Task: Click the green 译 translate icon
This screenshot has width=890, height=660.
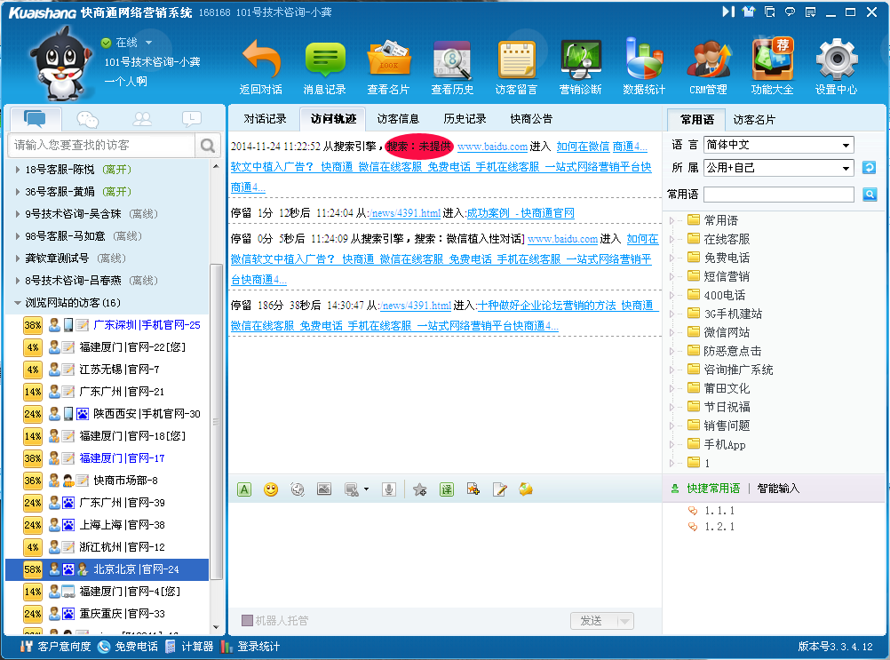Action: pyautogui.click(x=447, y=489)
